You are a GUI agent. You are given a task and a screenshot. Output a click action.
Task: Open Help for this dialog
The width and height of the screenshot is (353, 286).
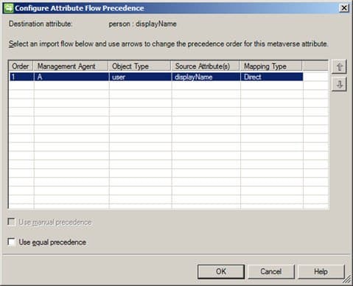pyautogui.click(x=321, y=271)
